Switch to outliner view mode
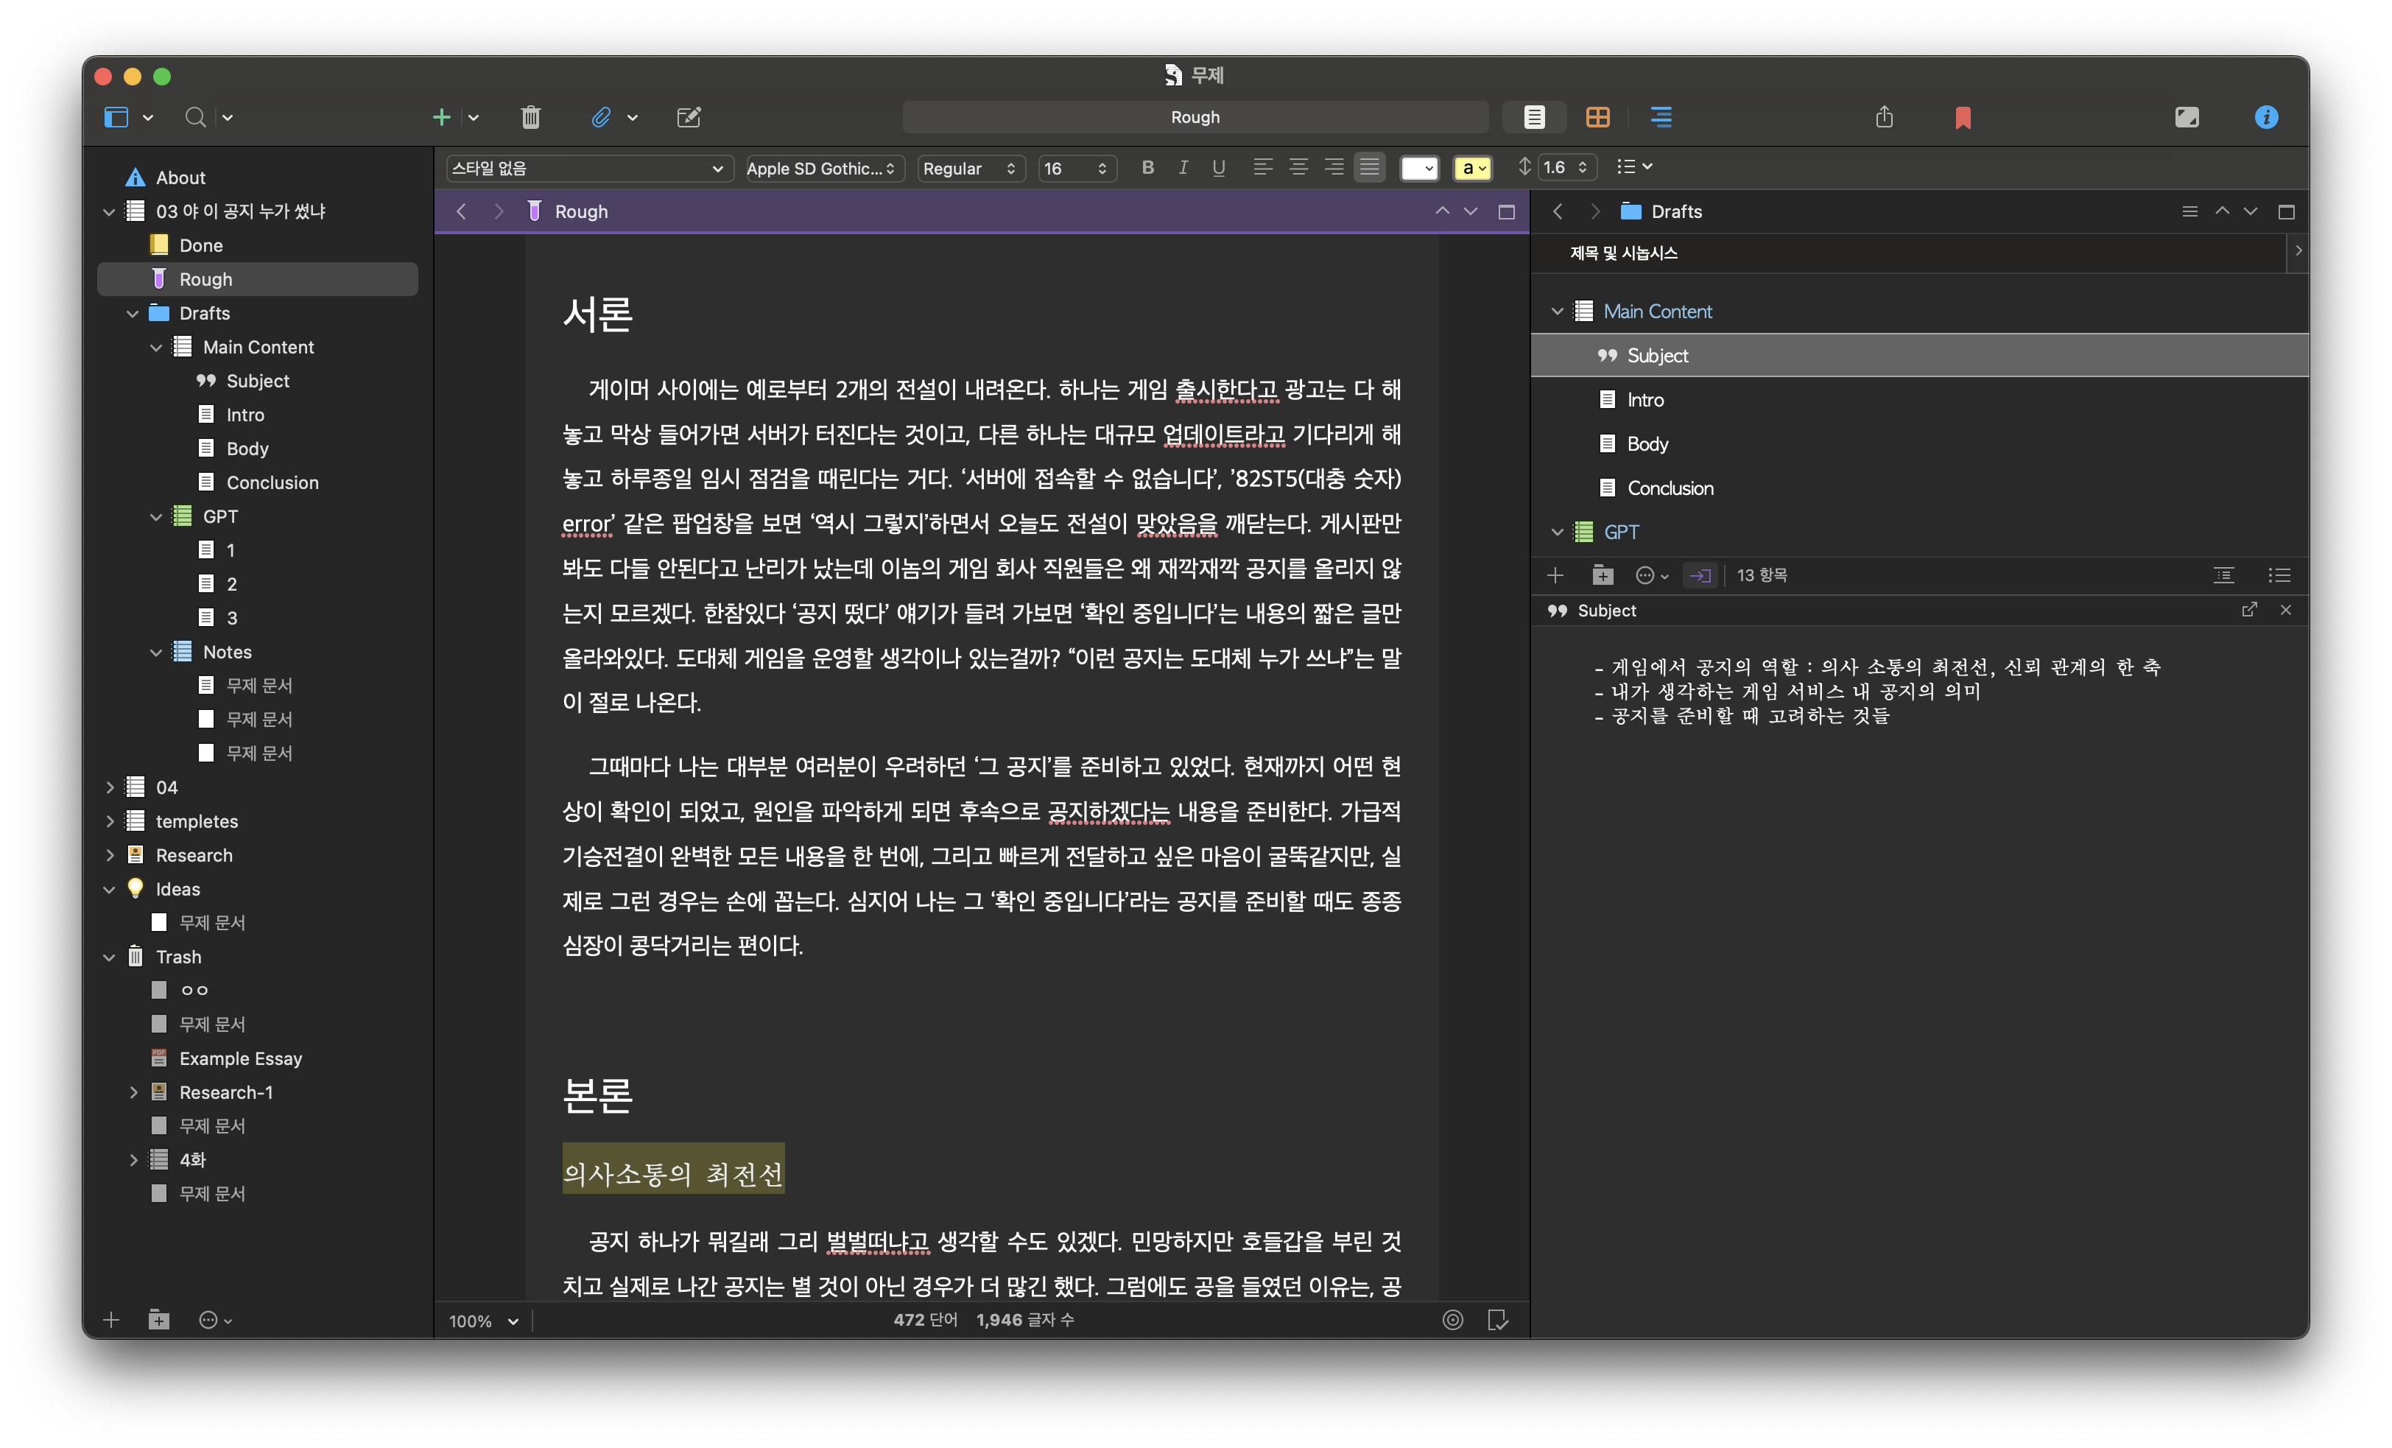 tap(1661, 118)
